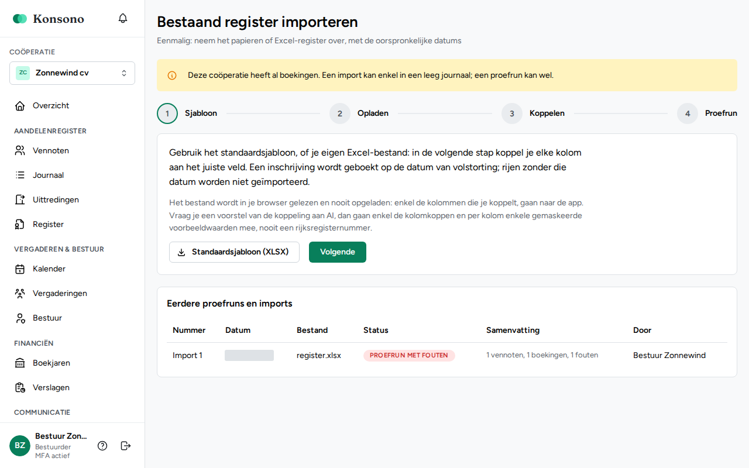Click the yellow warning info icon
The image size is (749, 468).
[x=172, y=75]
